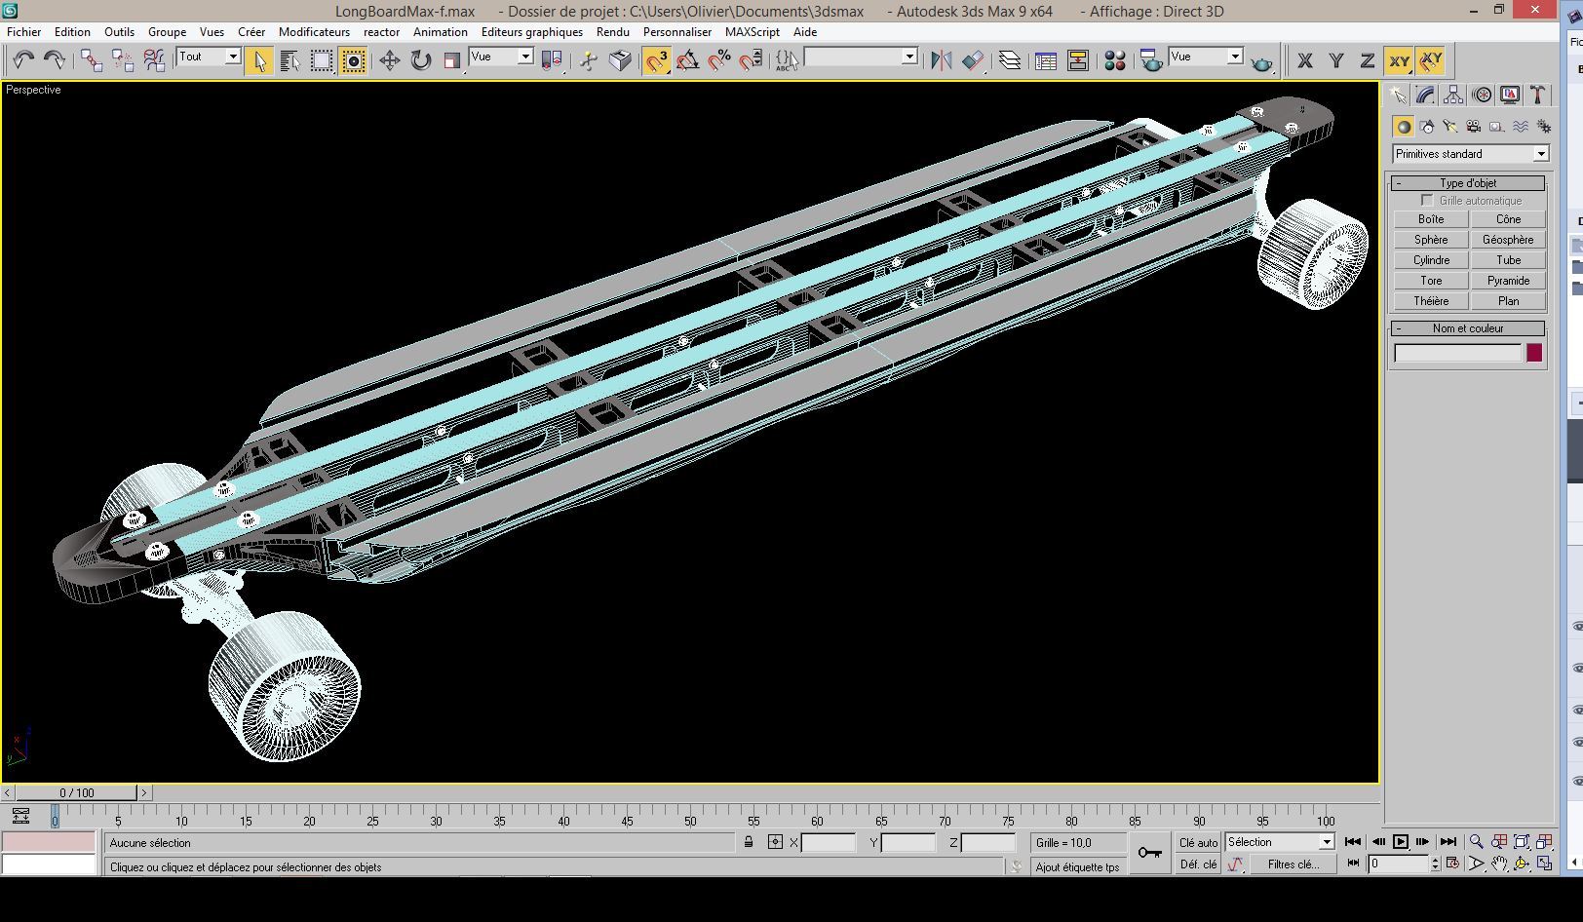Viewport: 1583px width, 922px height.
Task: Open the Animation menu
Action: click(441, 32)
